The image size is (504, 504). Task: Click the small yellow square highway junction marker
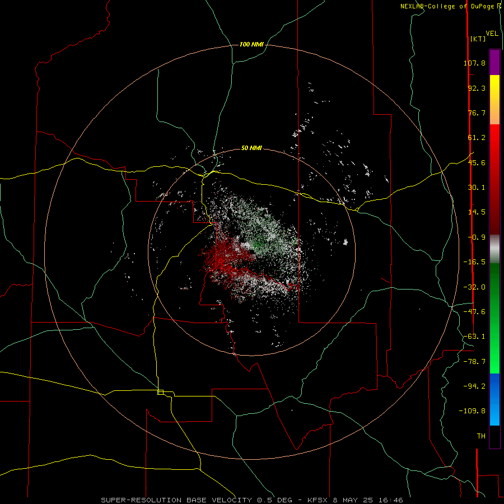[160, 392]
